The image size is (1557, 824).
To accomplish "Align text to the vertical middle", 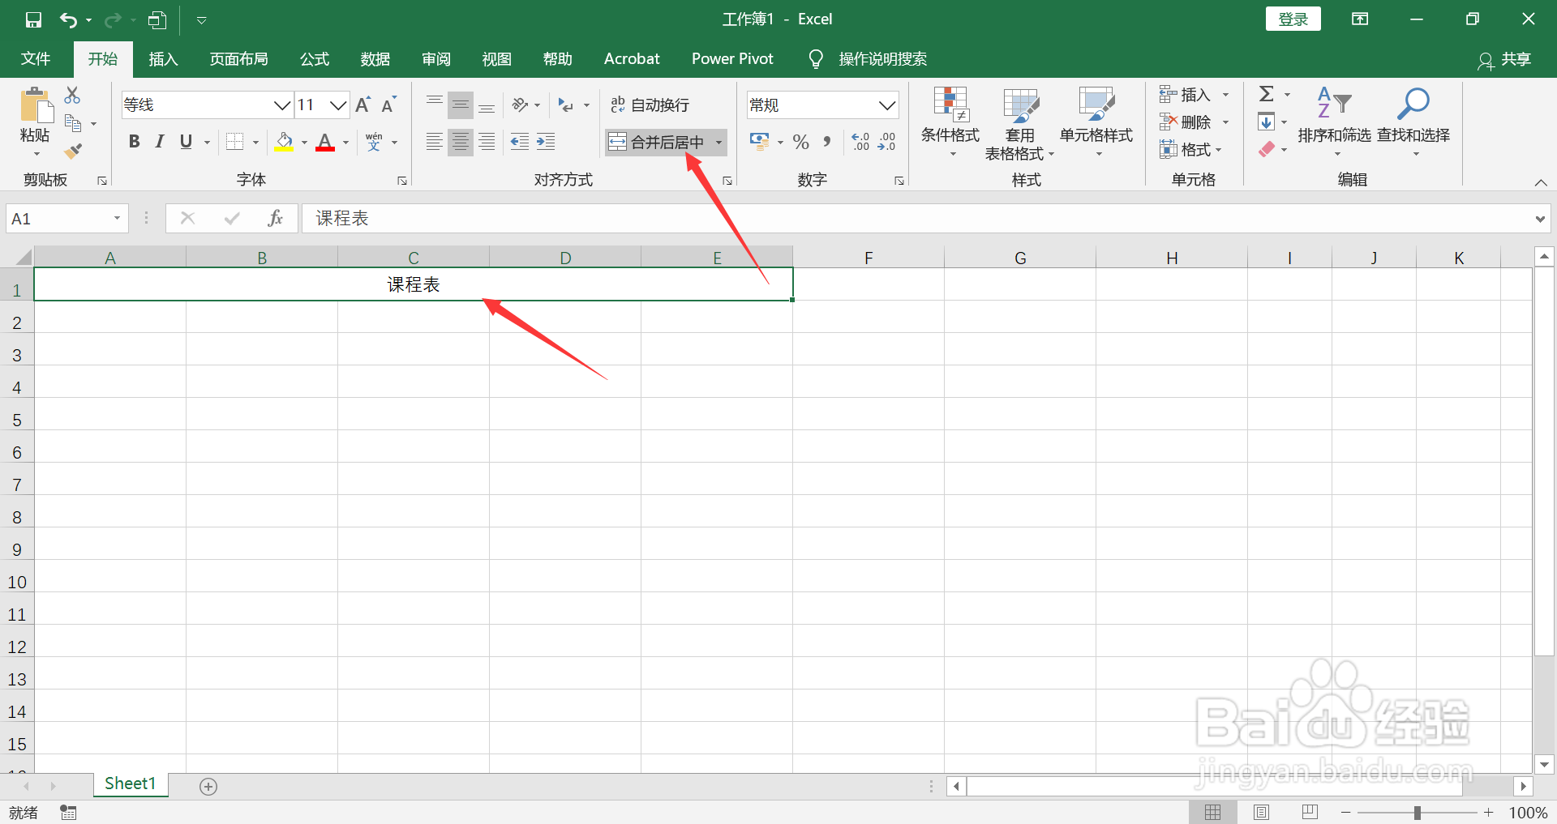I will [x=461, y=105].
